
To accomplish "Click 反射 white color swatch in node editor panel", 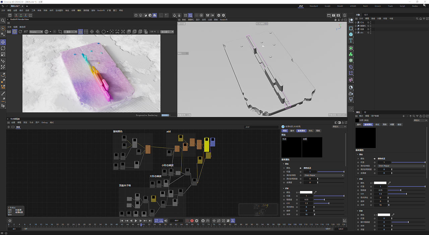I will 306,192.
